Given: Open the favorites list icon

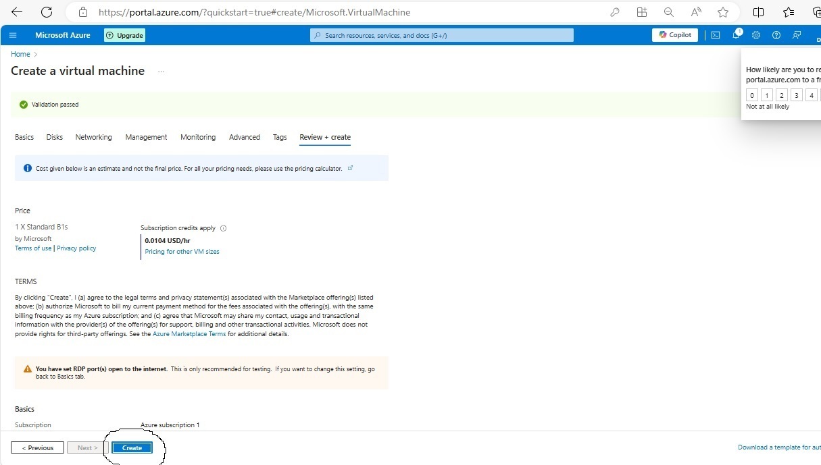Looking at the screenshot, I should coord(789,12).
